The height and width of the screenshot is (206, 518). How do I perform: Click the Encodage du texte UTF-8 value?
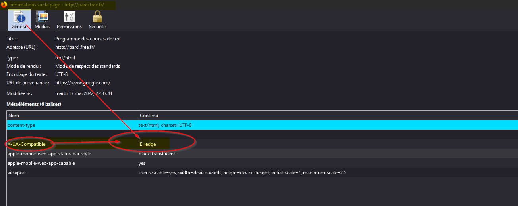click(x=61, y=74)
